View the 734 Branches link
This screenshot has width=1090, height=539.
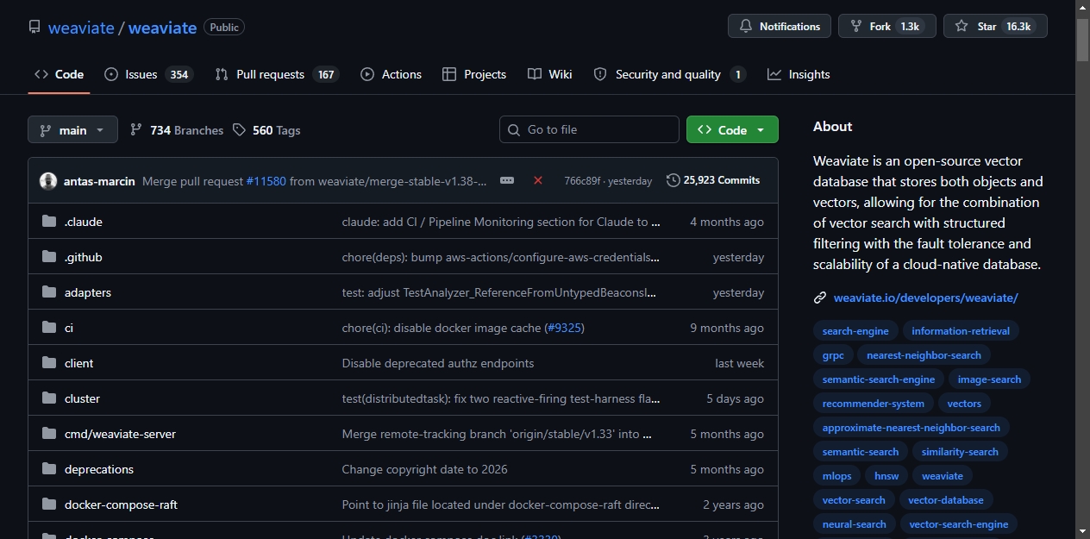177,130
